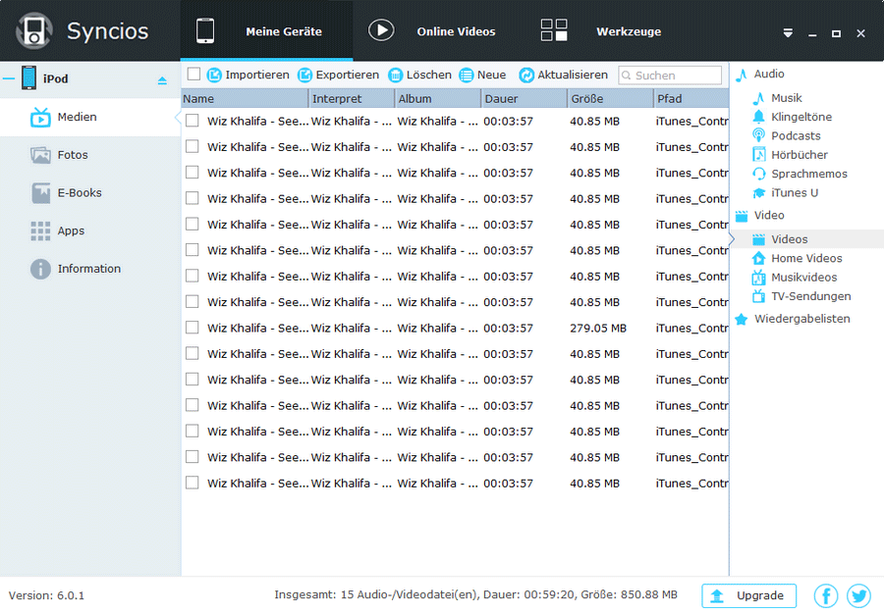The width and height of the screenshot is (884, 614).
Task: Sort by the Pfad column header
Action: click(x=691, y=98)
